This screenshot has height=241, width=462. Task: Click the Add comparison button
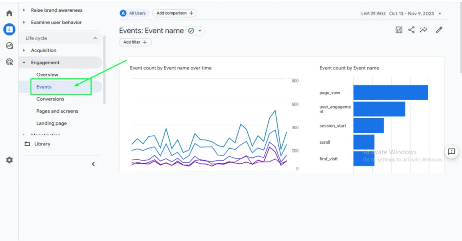[174, 13]
